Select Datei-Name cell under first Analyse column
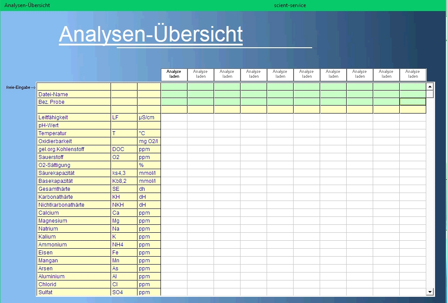 (174, 94)
